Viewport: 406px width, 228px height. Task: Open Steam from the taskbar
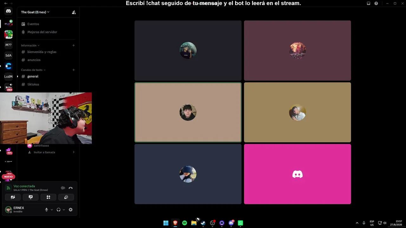pos(203,223)
